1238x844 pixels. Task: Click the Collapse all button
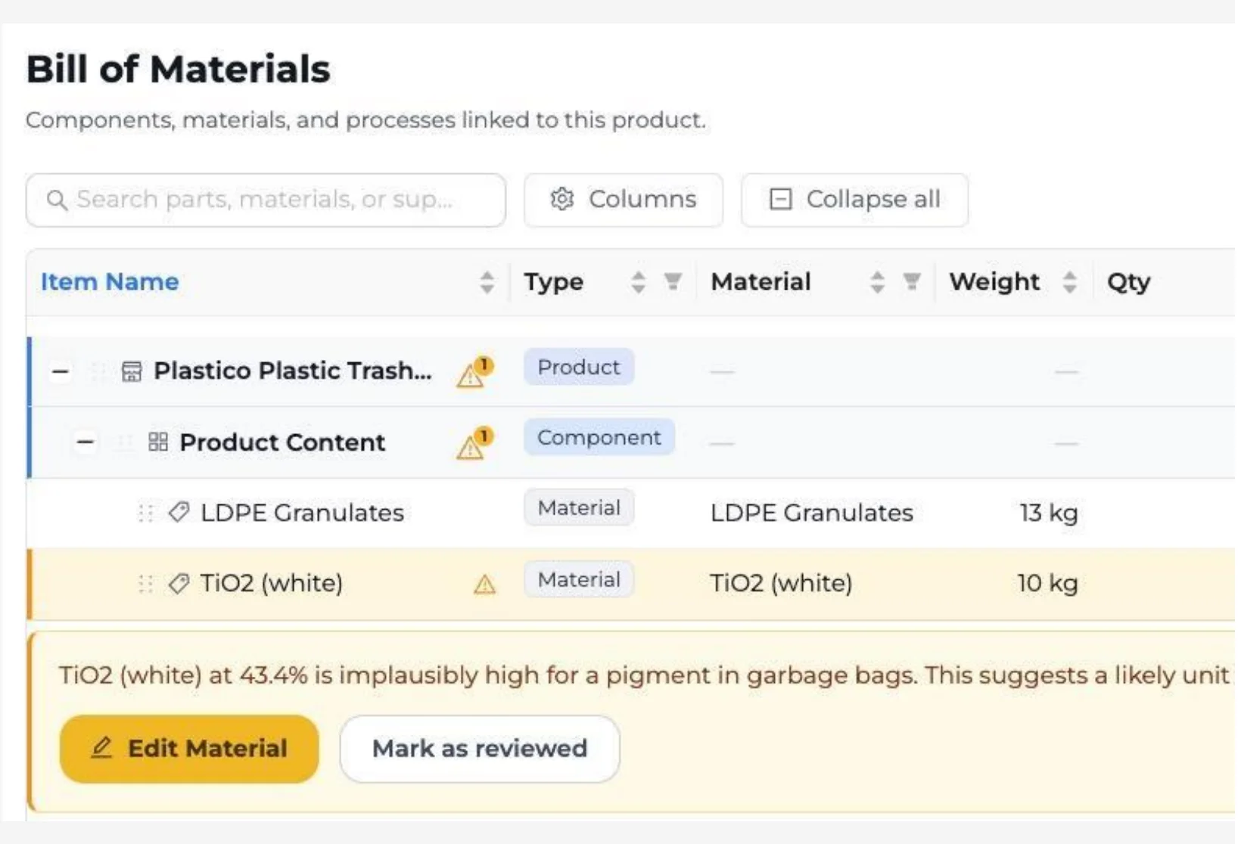tap(854, 200)
